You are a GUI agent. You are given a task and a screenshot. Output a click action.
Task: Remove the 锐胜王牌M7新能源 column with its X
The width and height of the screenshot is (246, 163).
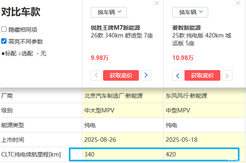coord(157,3)
